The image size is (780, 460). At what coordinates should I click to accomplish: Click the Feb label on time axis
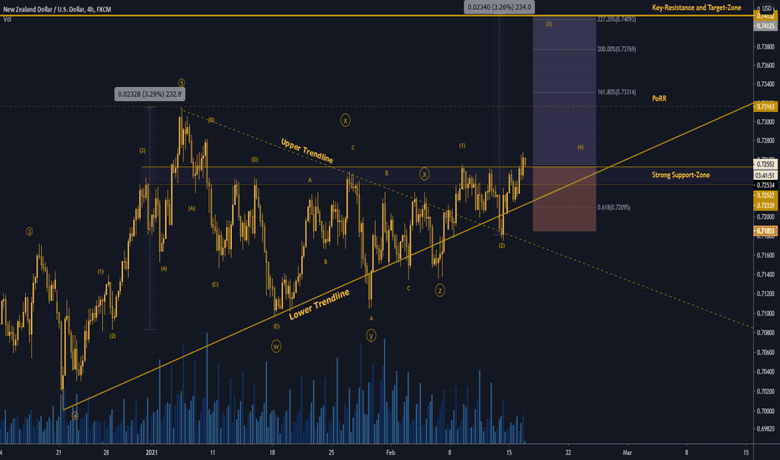[x=391, y=452]
